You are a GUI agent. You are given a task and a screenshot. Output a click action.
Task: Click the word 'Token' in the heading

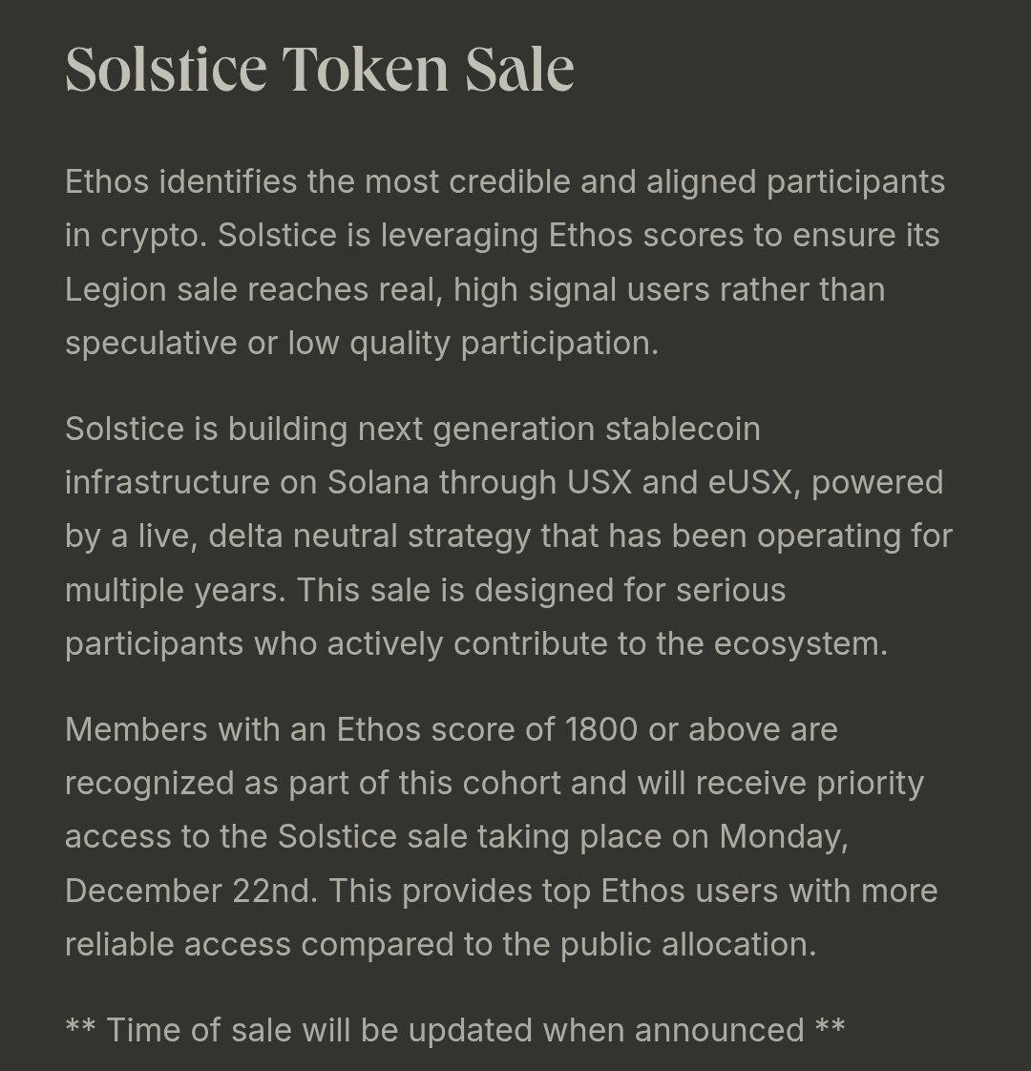tap(366, 69)
